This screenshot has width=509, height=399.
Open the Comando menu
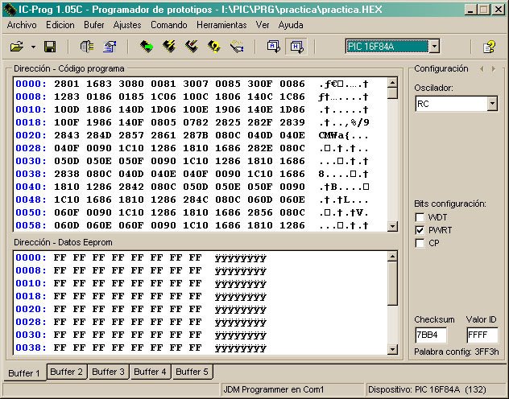click(169, 25)
